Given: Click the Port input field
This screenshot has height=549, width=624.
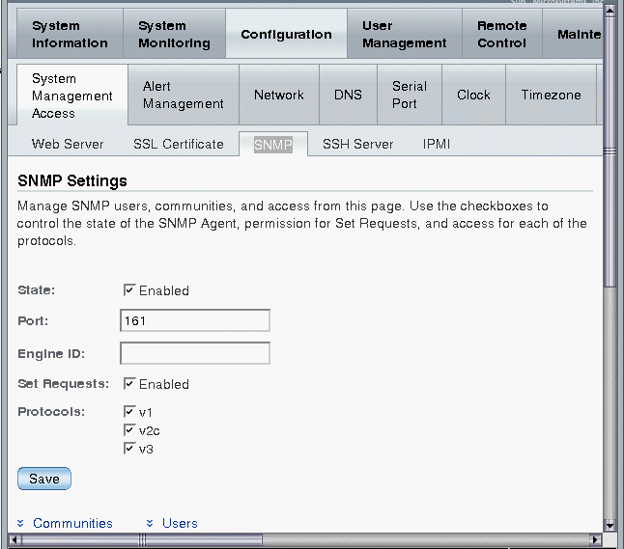Looking at the screenshot, I should coord(195,320).
